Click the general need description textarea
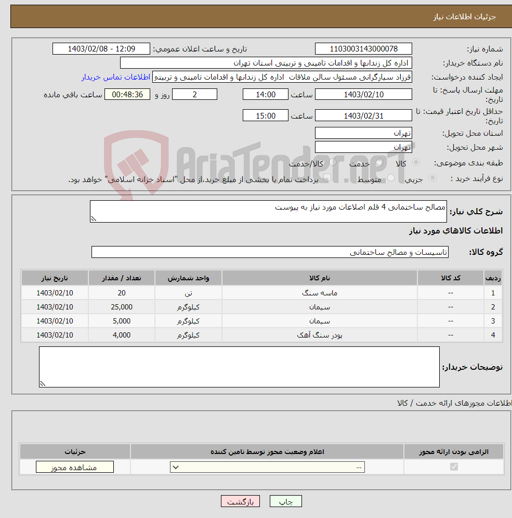 coord(268,212)
